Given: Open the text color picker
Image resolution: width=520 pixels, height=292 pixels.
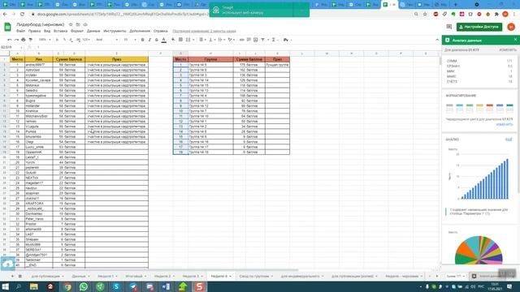Looking at the screenshot, I should point(164,40).
